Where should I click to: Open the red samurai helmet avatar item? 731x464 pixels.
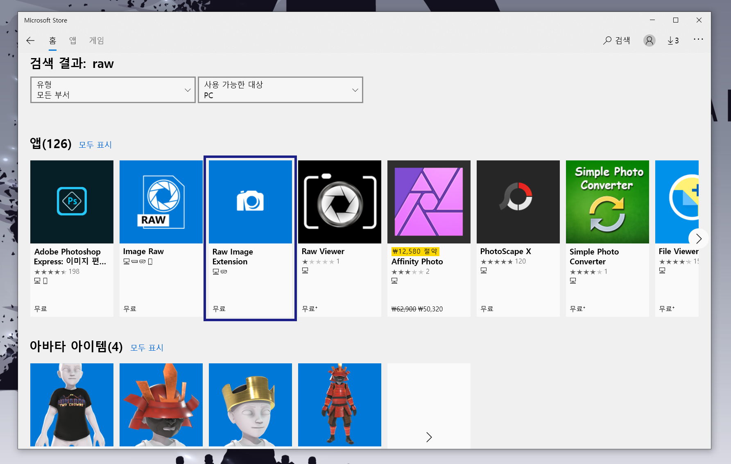pos(161,405)
